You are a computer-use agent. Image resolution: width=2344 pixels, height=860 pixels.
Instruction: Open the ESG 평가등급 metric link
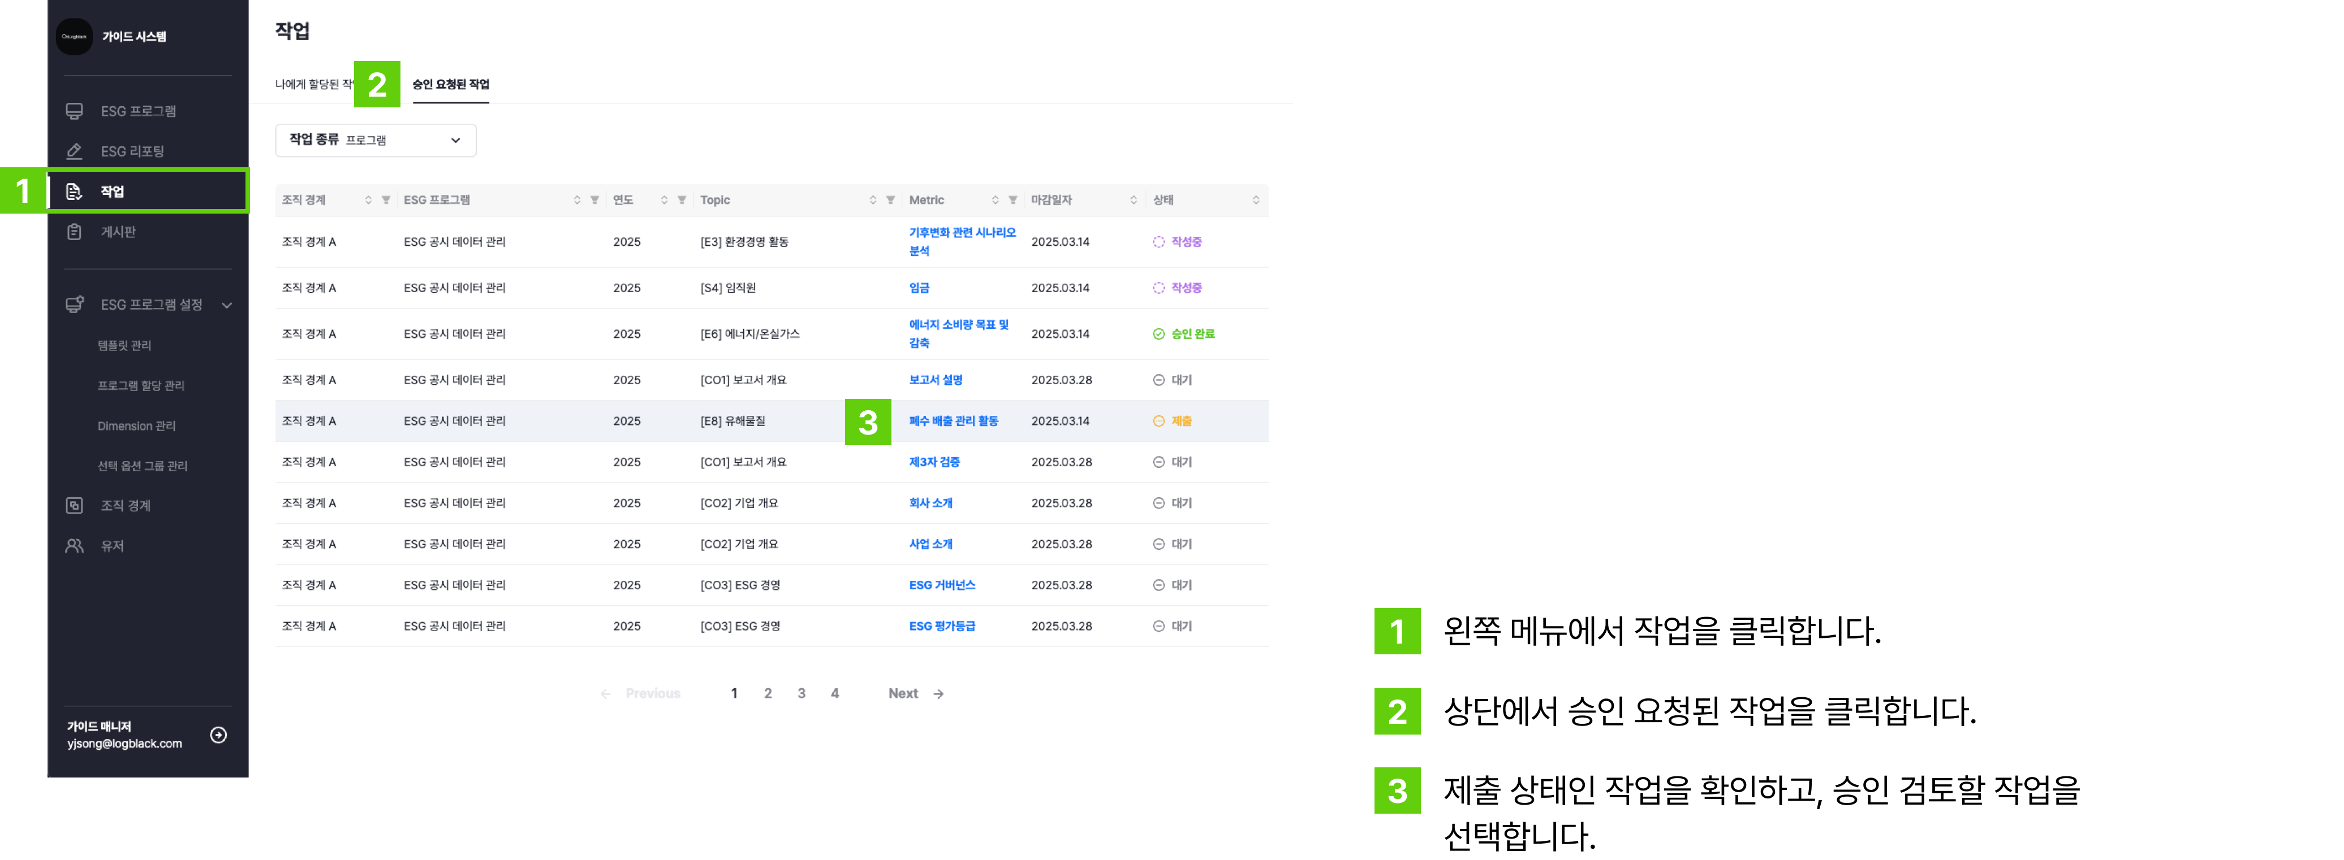tap(942, 626)
